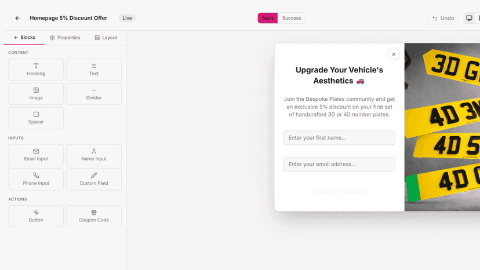The height and width of the screenshot is (270, 480).
Task: Add a Button action block
Action: coord(36,216)
